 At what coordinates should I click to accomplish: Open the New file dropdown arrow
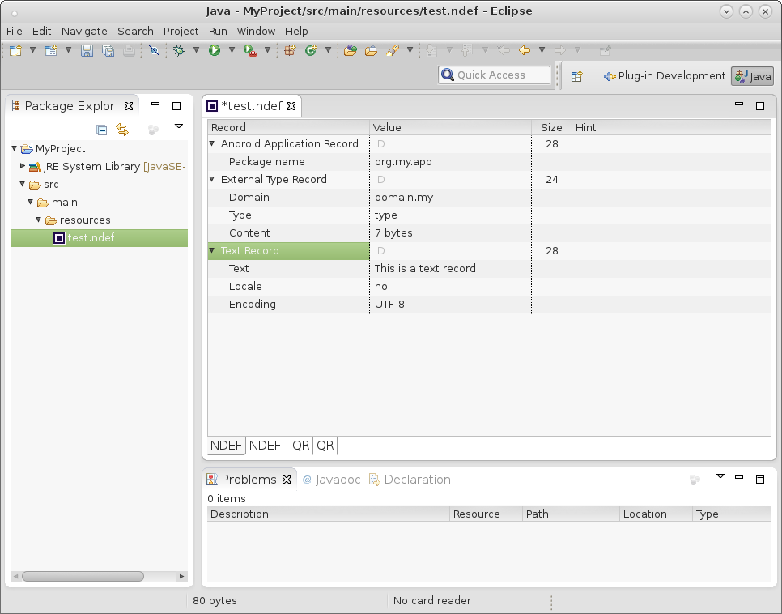[33, 50]
